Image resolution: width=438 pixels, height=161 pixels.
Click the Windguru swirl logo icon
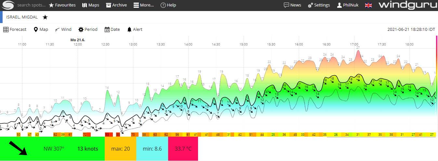coord(8,5)
